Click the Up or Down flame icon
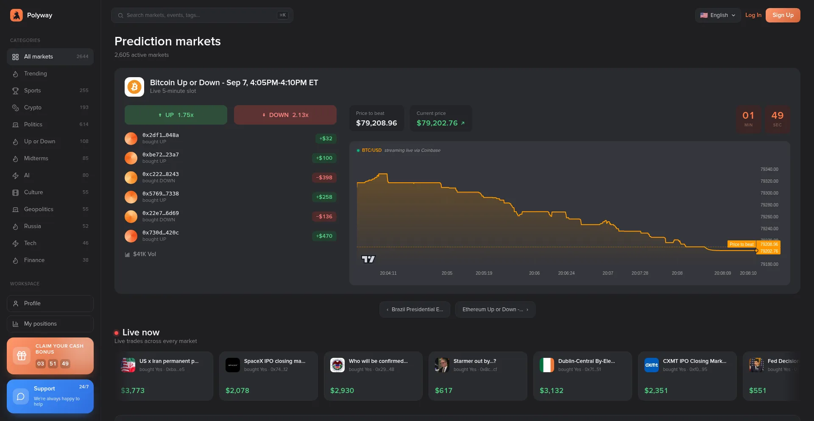 tap(16, 142)
